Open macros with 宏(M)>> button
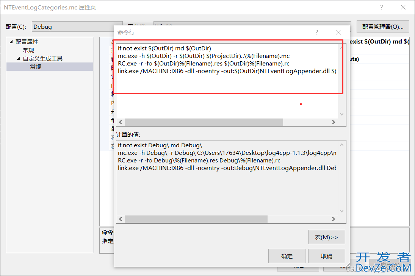 pos(327,237)
